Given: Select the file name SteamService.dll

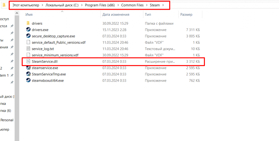Looking at the screenshot, I should point(44,62).
